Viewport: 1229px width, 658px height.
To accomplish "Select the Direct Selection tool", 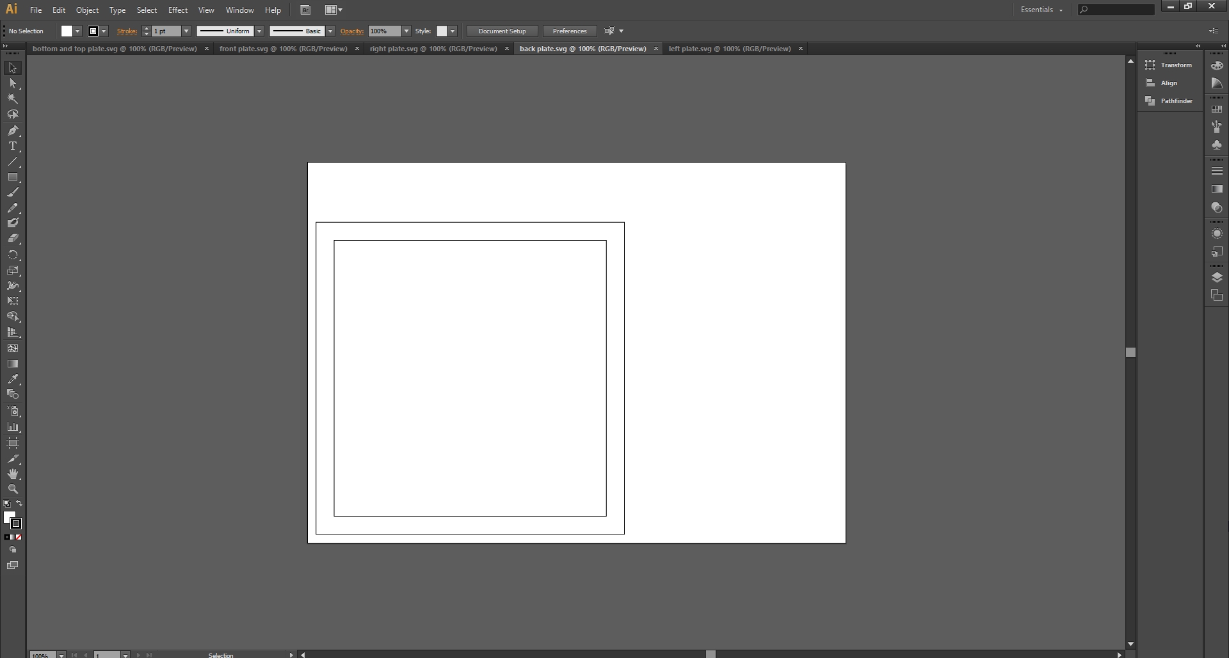I will click(x=13, y=83).
